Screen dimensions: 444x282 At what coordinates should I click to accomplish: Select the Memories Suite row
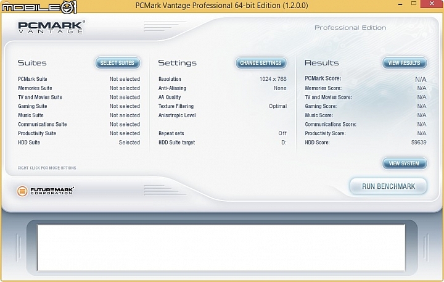[79, 88]
